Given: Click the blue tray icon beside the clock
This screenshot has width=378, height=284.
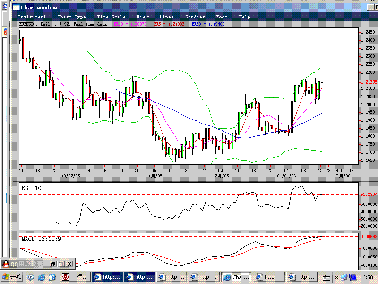Looking at the screenshot, I should click(x=352, y=277).
